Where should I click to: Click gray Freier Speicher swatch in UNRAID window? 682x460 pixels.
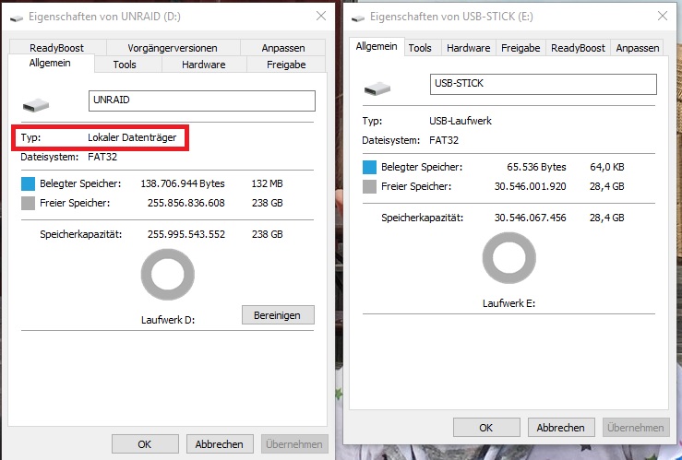coord(28,203)
